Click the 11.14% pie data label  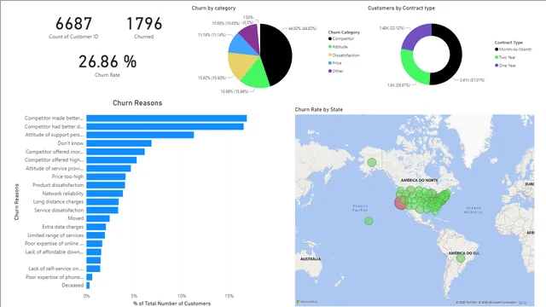click(212, 35)
